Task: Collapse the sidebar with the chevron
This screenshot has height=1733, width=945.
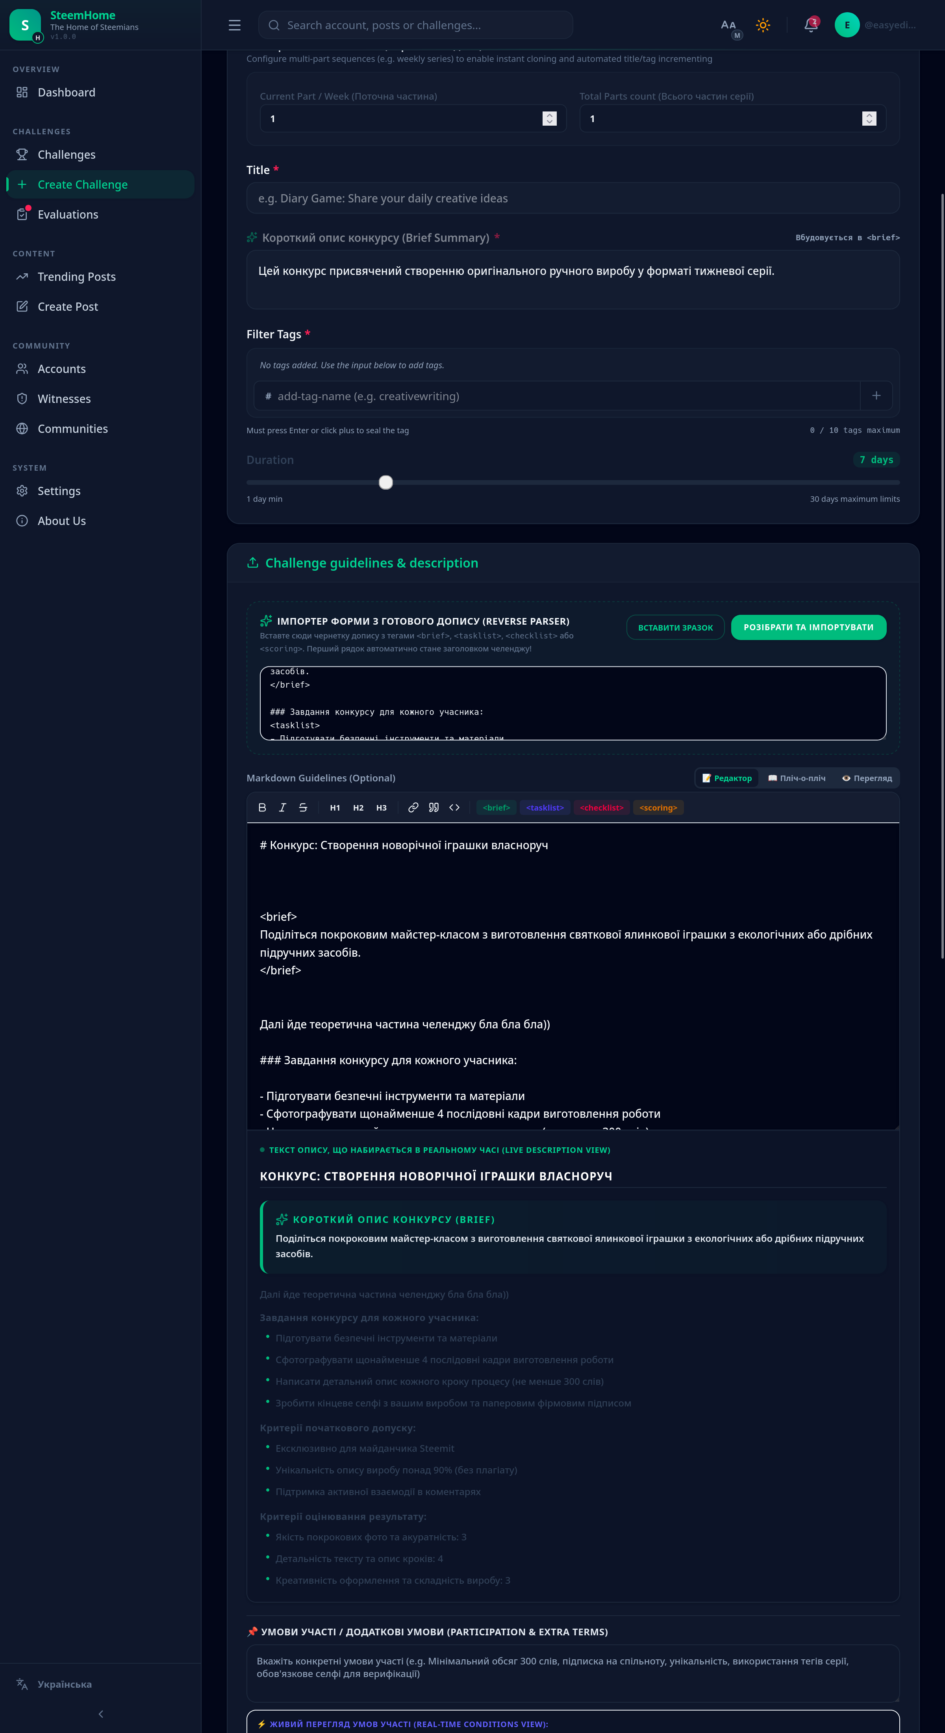Action: (101, 1714)
